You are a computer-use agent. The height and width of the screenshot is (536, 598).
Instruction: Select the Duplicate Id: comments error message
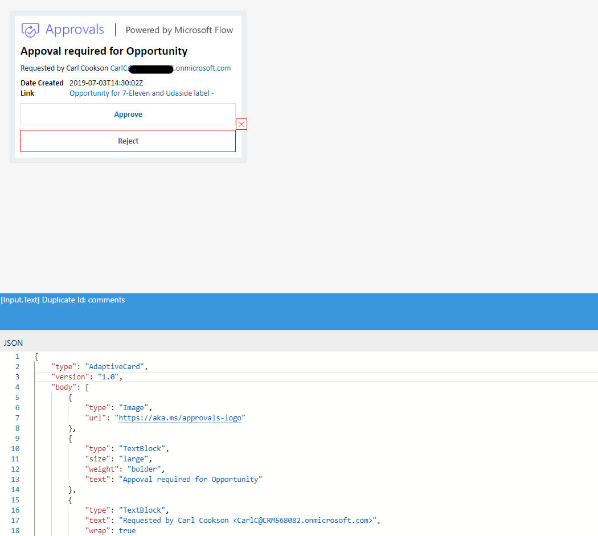pos(63,300)
